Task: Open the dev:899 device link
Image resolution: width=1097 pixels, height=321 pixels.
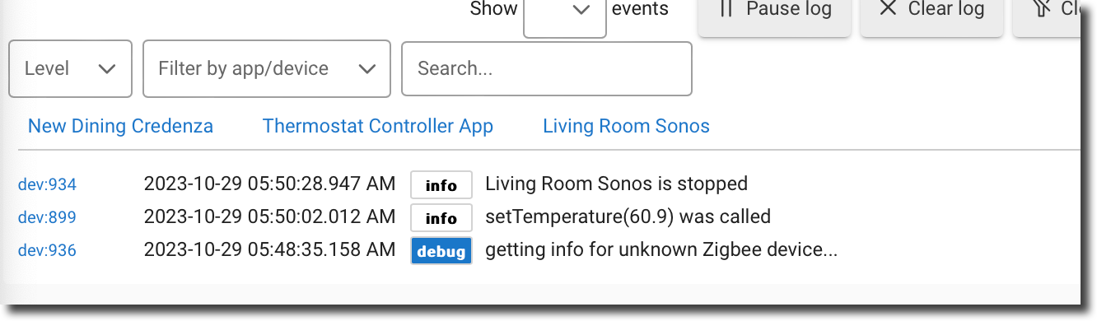Action: coord(47,217)
